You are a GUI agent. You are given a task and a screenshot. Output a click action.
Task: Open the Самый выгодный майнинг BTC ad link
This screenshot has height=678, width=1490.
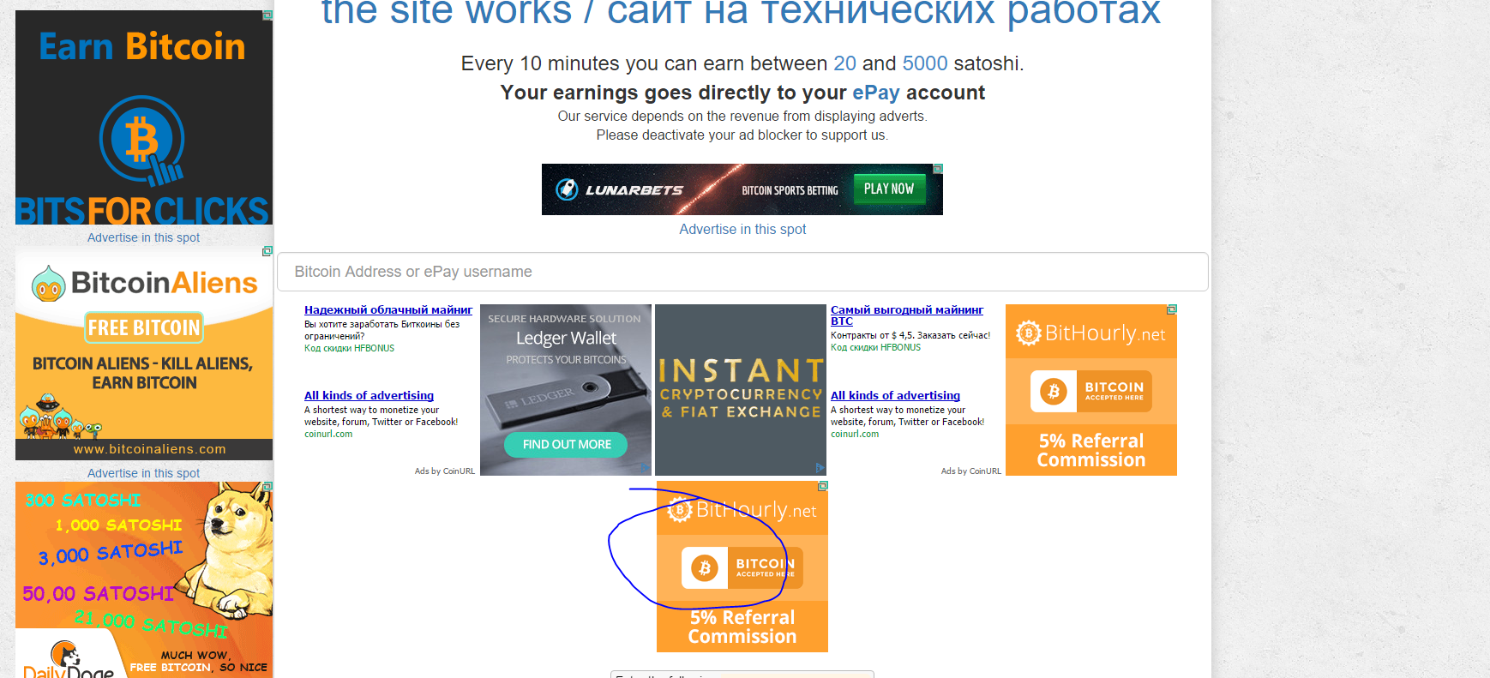907,315
